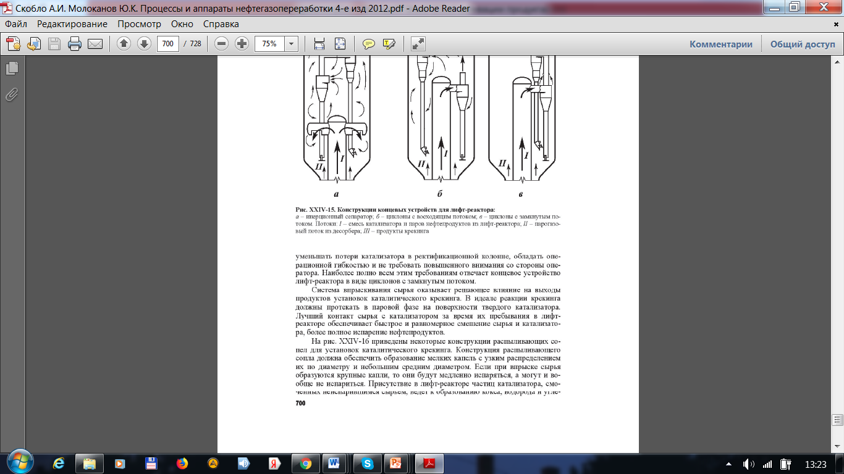This screenshot has width=844, height=474.
Task: Click the Create PDF online icon
Action: point(14,44)
